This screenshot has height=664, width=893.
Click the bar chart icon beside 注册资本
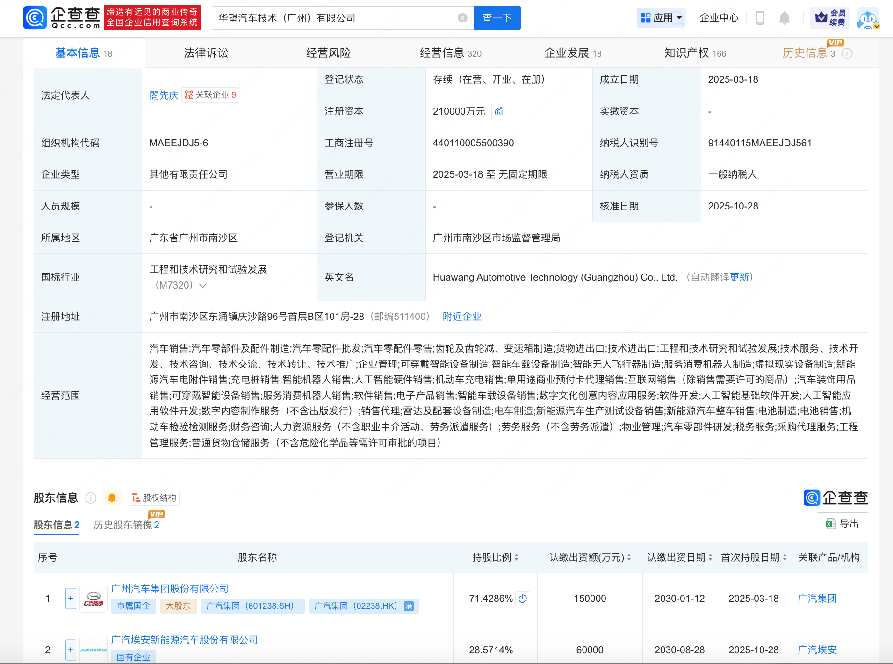[498, 111]
